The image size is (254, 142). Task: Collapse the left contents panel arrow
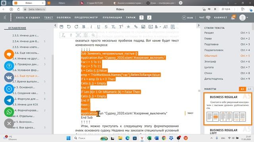click(56, 25)
